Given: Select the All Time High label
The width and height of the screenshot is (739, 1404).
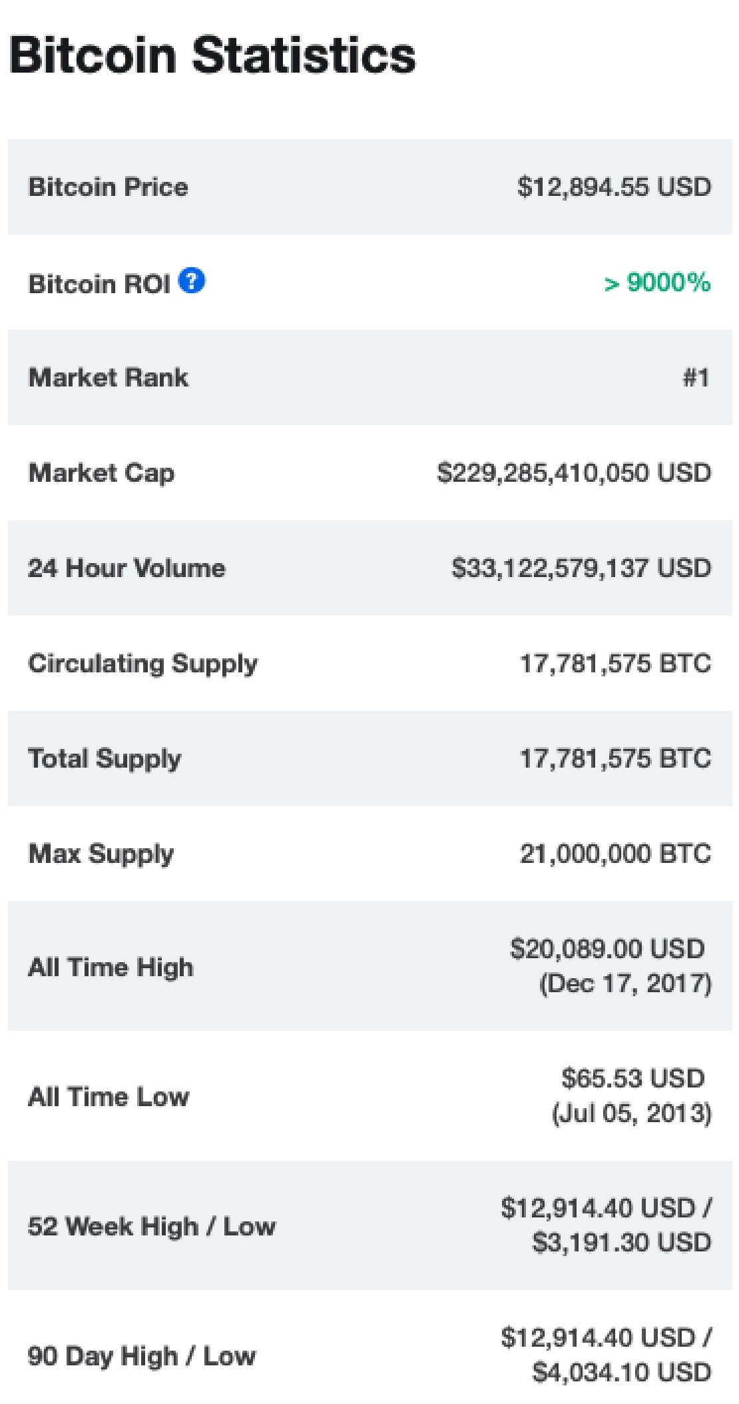Looking at the screenshot, I should pyautogui.click(x=111, y=967).
